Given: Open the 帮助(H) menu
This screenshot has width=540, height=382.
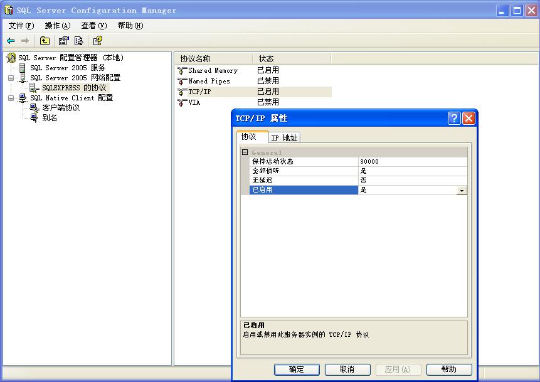Looking at the screenshot, I should point(130,26).
